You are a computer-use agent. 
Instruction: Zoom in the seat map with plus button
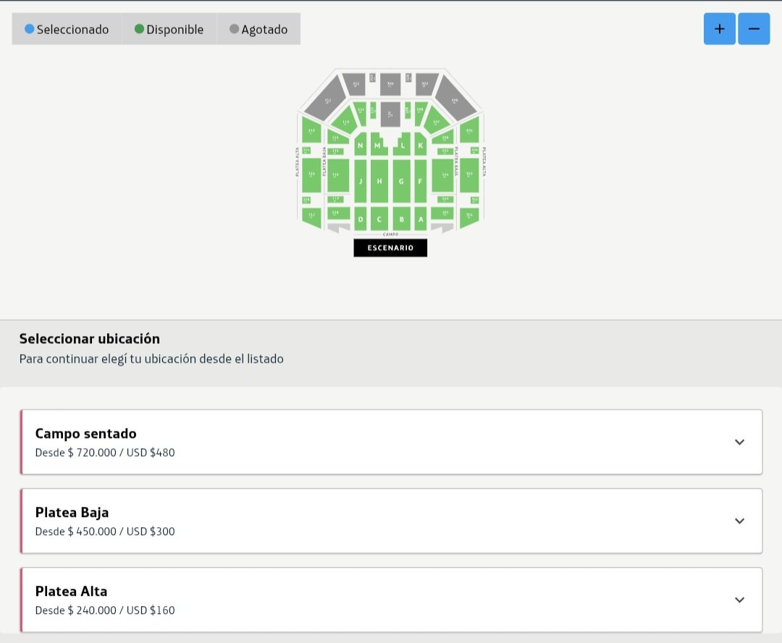point(719,29)
